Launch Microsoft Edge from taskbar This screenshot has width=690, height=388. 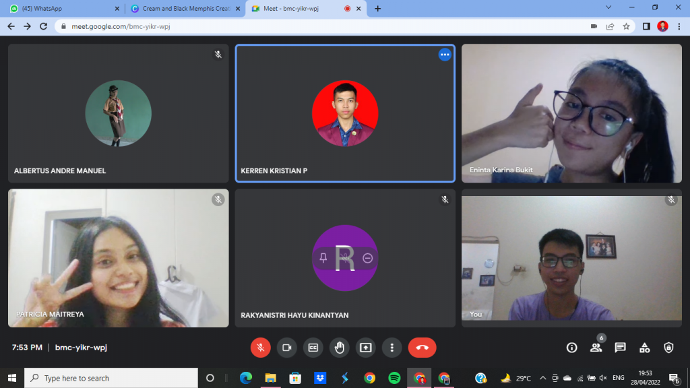245,378
